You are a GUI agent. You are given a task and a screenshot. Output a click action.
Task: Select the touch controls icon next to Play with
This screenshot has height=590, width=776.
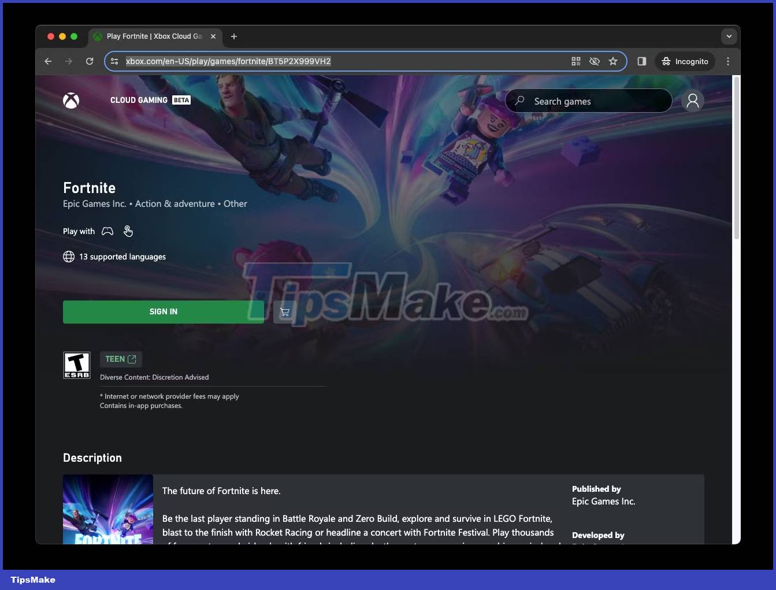[128, 231]
